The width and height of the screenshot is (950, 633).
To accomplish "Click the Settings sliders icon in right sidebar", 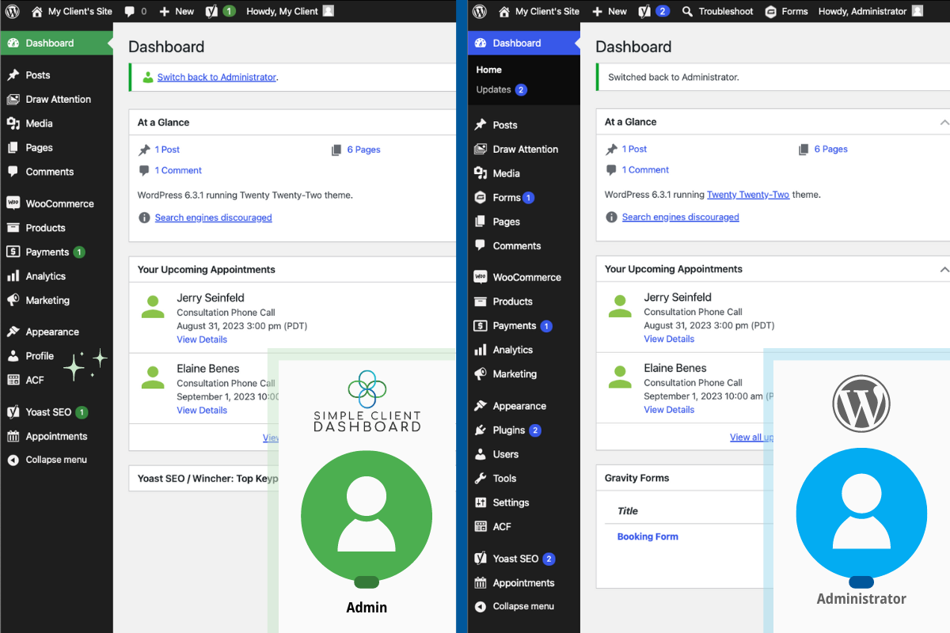I will pos(480,502).
